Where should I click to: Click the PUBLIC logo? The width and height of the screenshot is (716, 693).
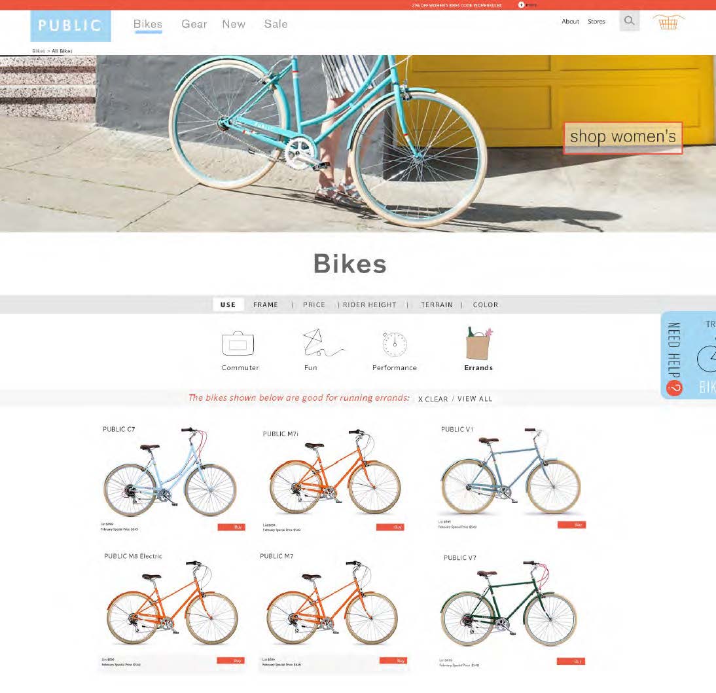71,26
